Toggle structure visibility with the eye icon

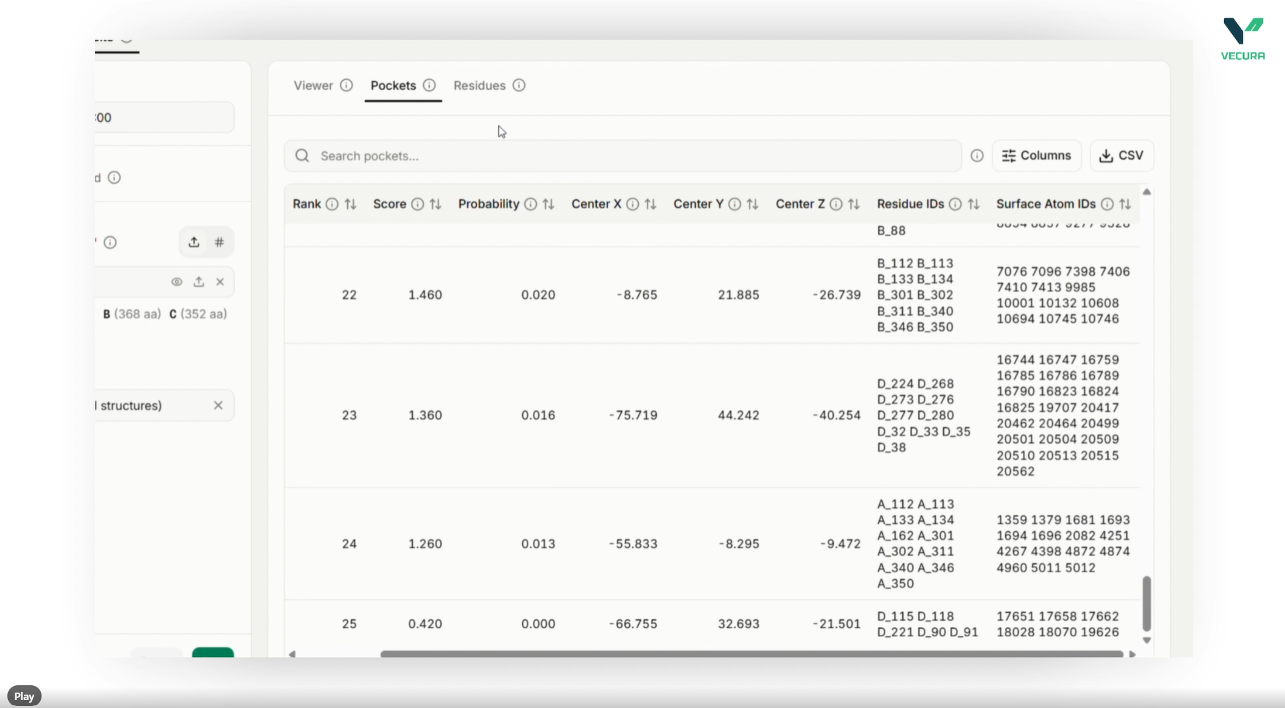pyautogui.click(x=177, y=282)
